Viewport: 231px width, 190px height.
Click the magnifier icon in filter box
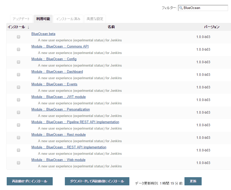coord(182,8)
